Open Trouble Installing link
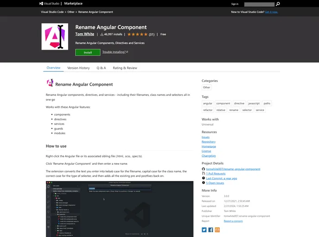This screenshot has width=319, height=237. point(114,52)
